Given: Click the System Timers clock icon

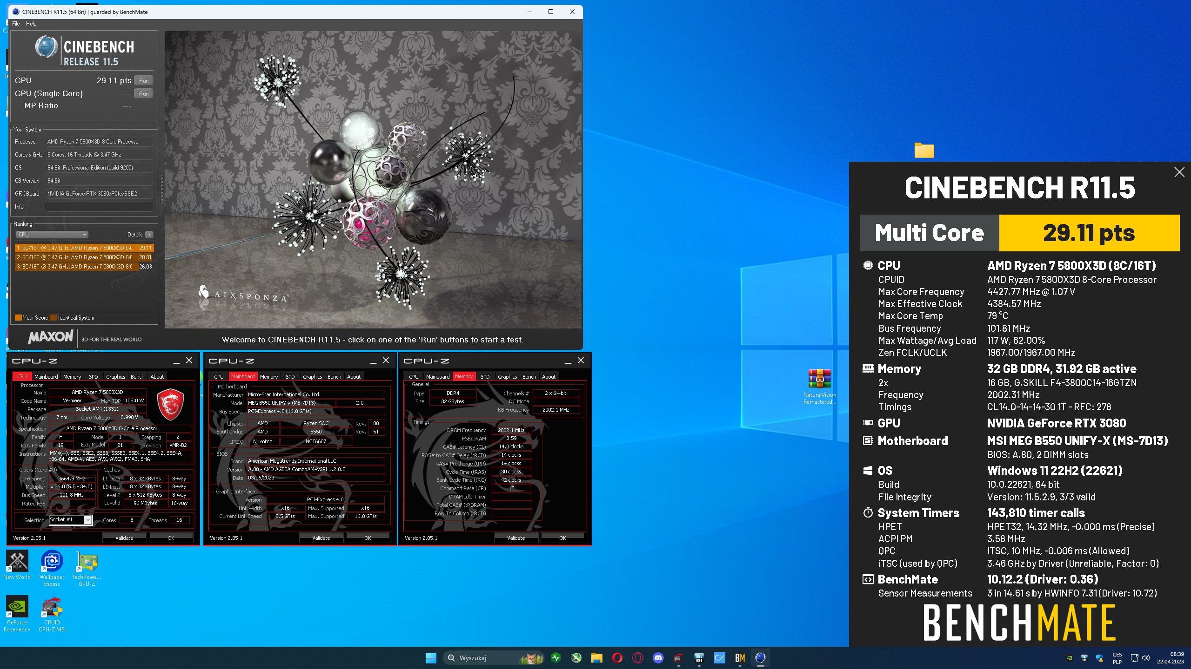Looking at the screenshot, I should click(868, 513).
